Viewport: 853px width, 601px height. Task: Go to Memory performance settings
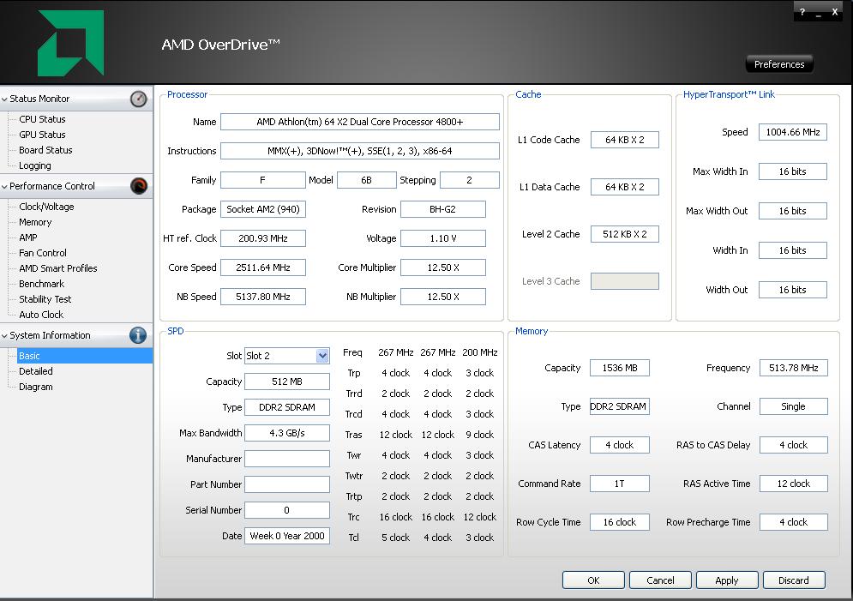(x=35, y=222)
